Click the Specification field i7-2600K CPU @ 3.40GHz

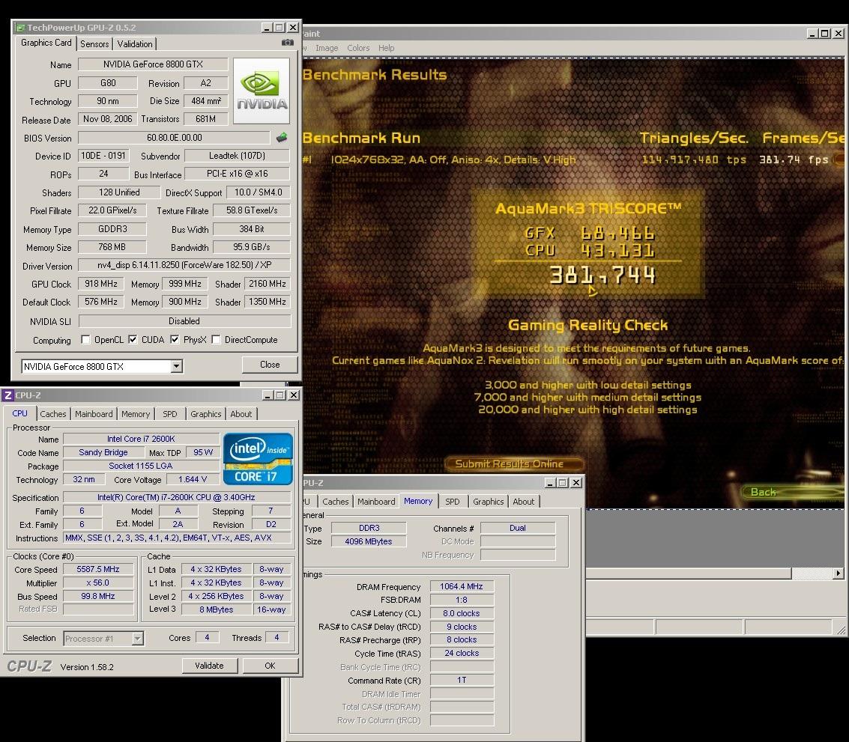pos(176,497)
